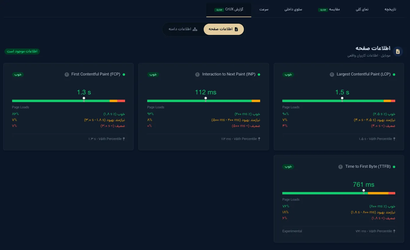Click the Interaction to Next Paint (INP) title
The image size is (410, 250).
click(229, 74)
